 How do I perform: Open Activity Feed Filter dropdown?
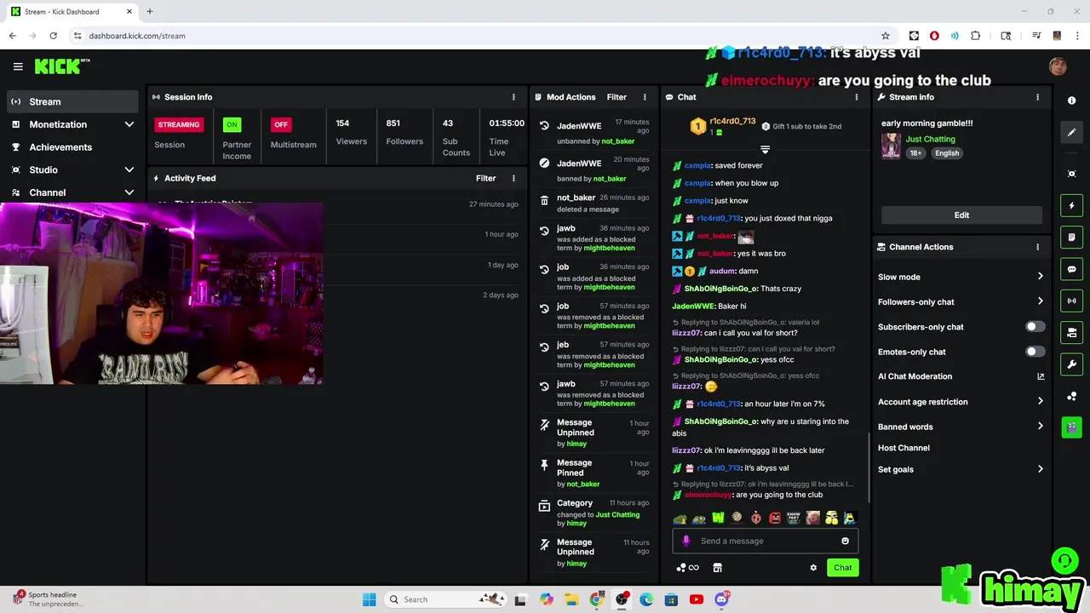(x=485, y=178)
